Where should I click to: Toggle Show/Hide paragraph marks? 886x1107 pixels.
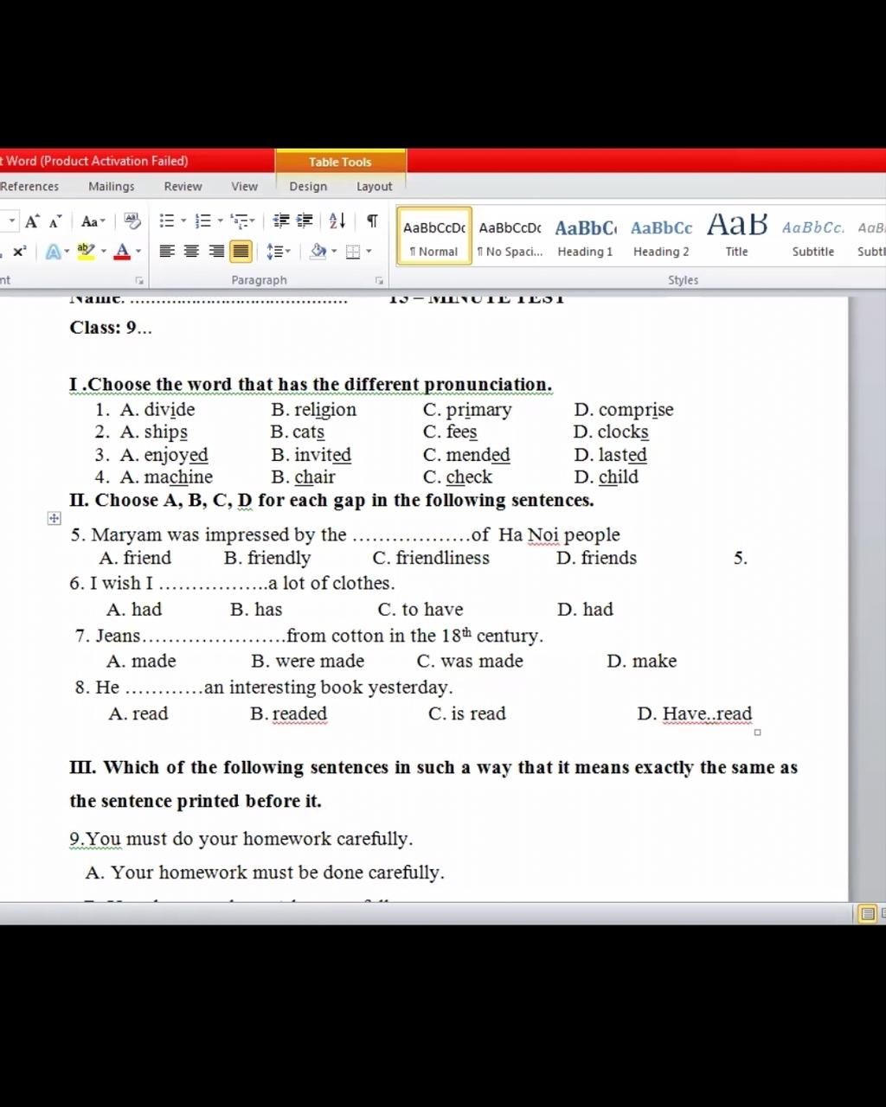coord(372,221)
